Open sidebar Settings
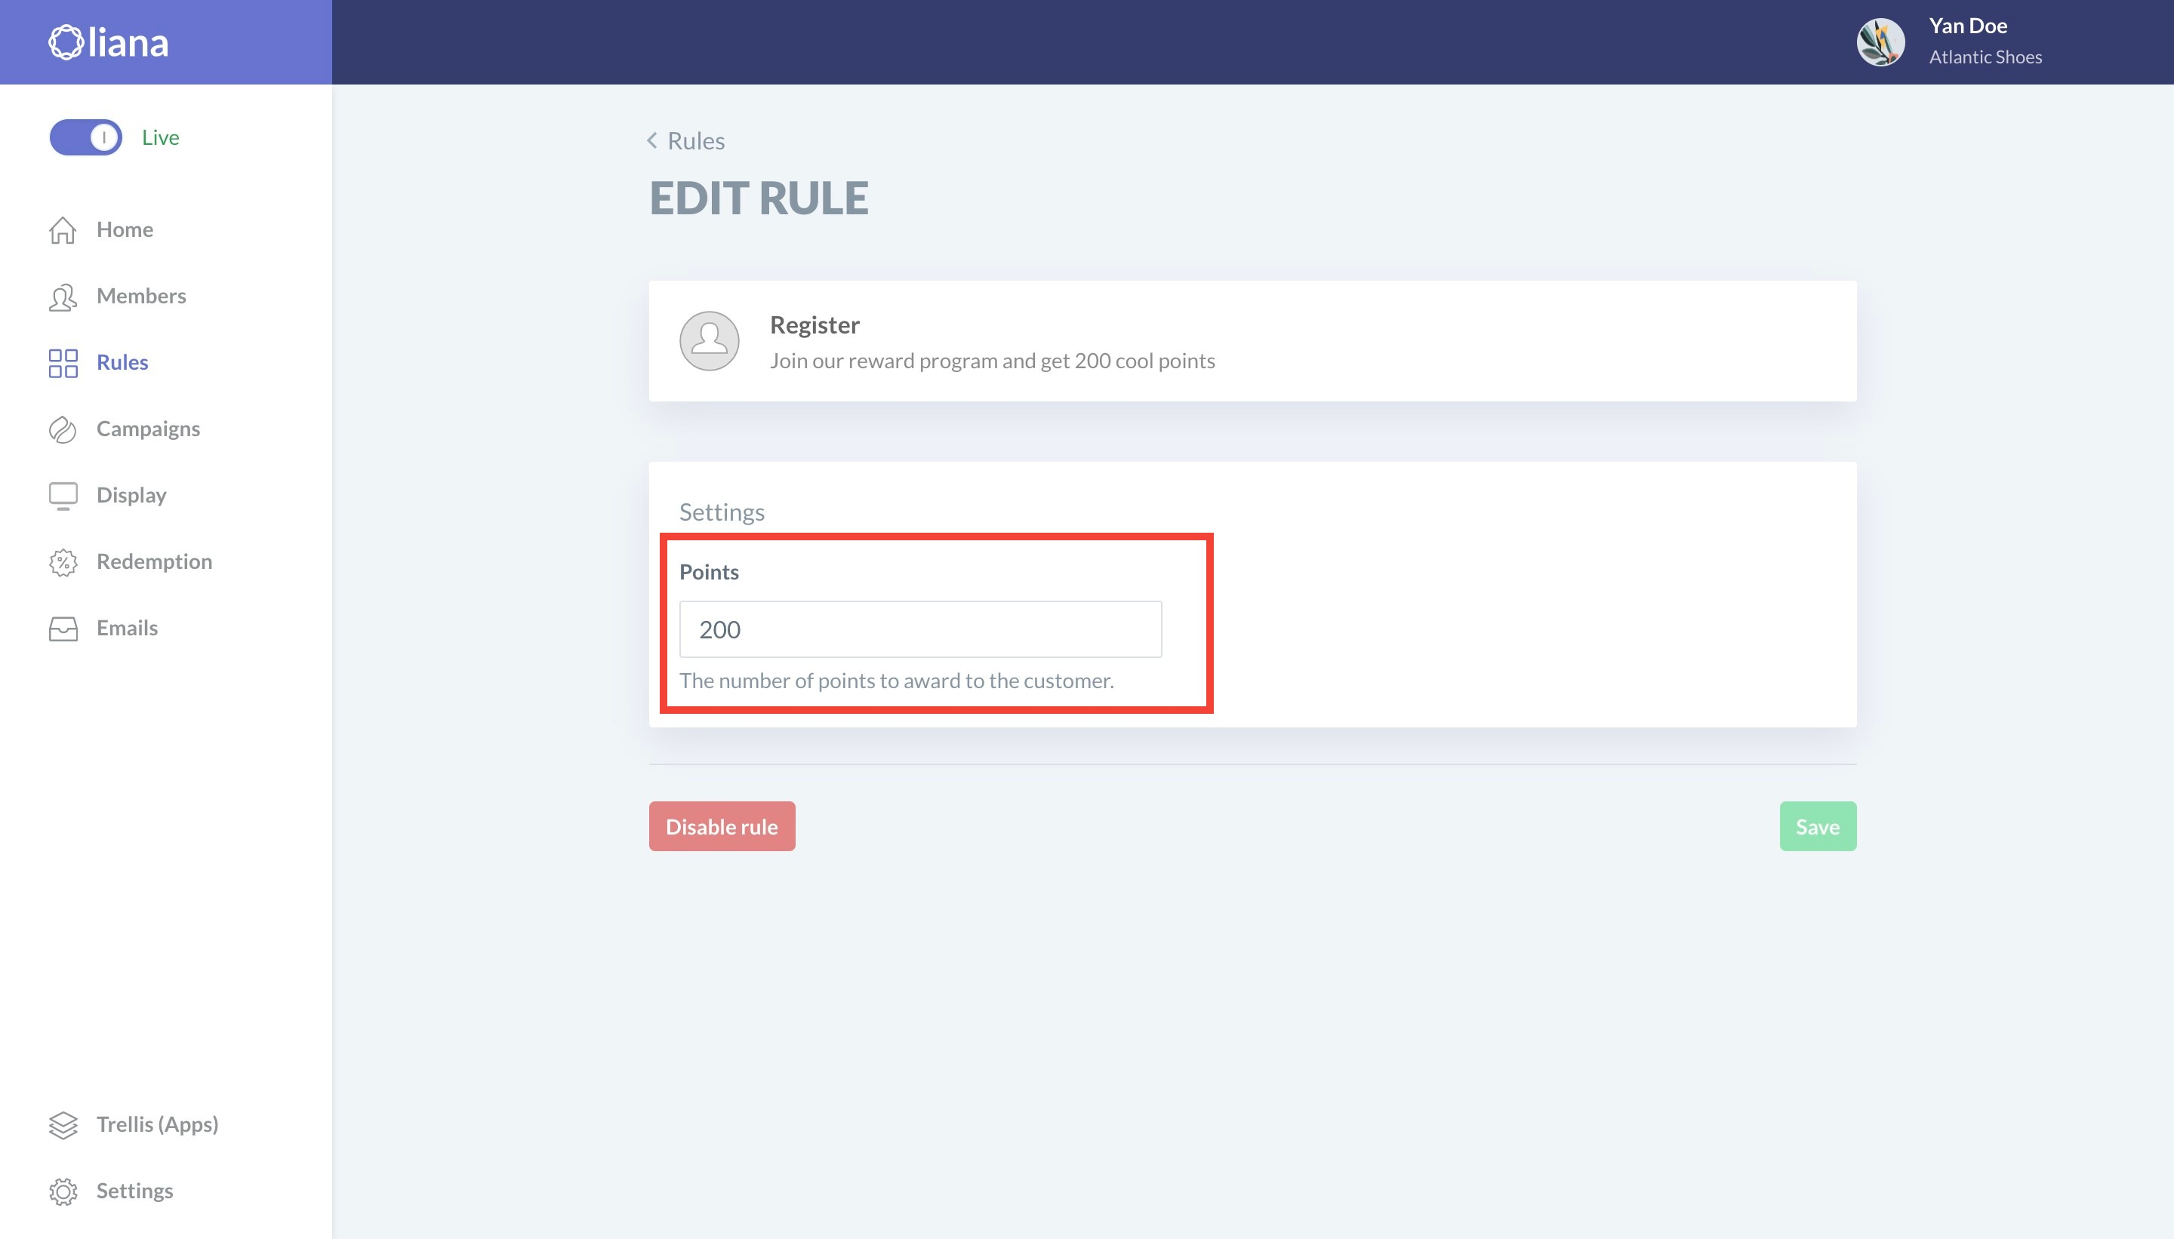Screen dimensions: 2174x1239 pyautogui.click(x=134, y=1191)
